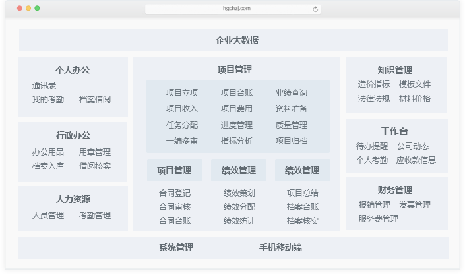This screenshot has width=465, height=277.
Task: Open 人员管理 under 人力资源
Action: tap(48, 216)
